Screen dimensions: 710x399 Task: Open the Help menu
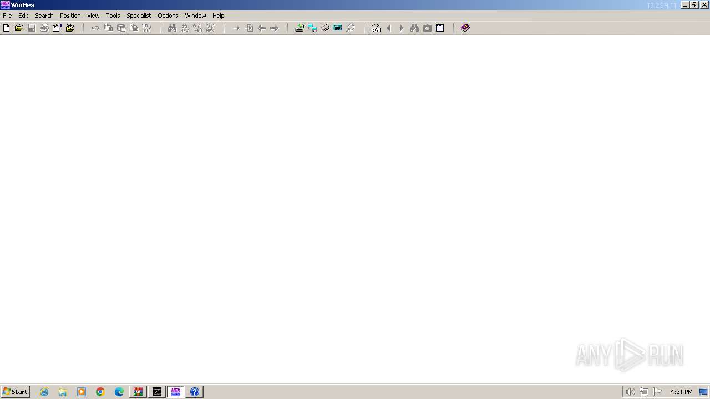(219, 16)
